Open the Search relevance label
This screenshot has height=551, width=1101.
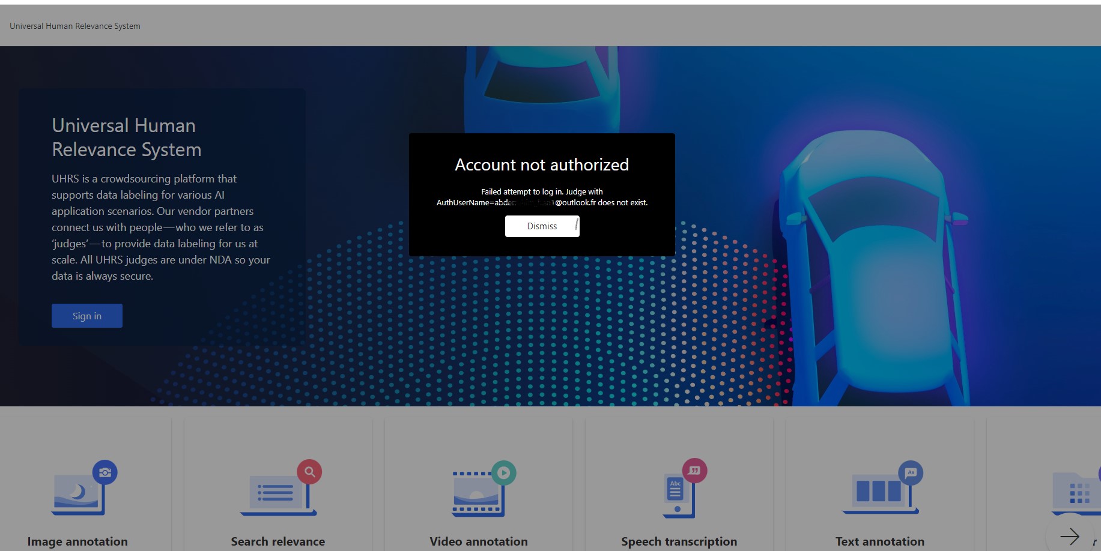pyautogui.click(x=278, y=541)
